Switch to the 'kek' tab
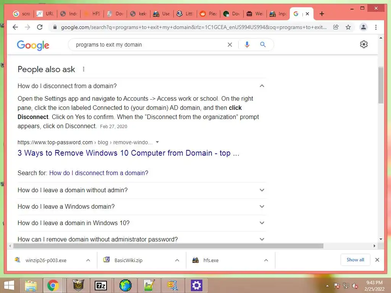Image resolution: width=391 pixels, height=293 pixels. pos(139,14)
